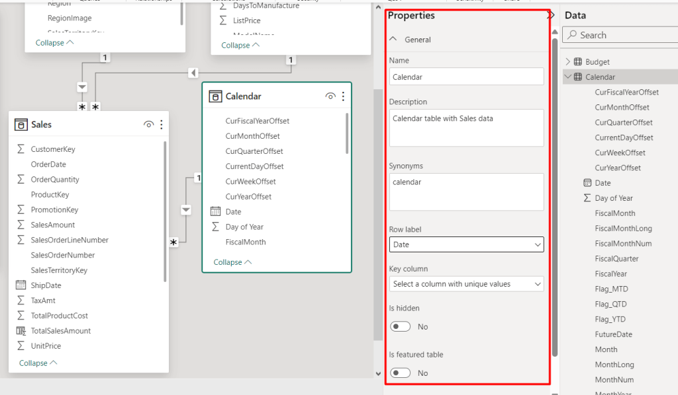Viewport: 678px width, 395px height.
Task: Click the Date field icon in Data pane
Action: 587,183
